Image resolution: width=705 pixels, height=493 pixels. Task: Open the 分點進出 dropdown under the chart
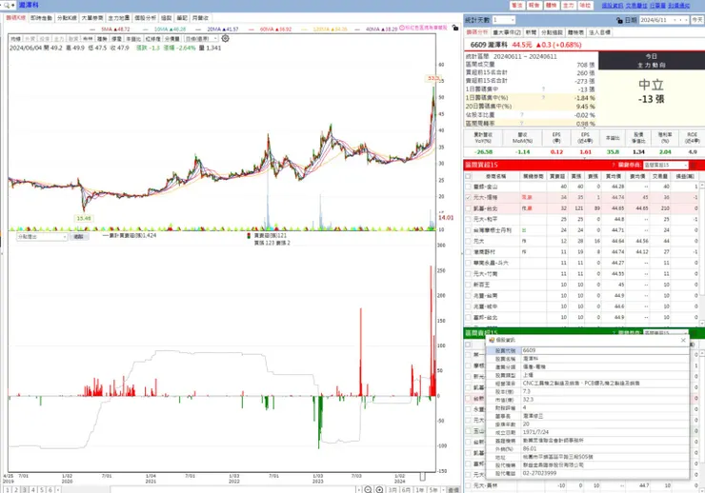tap(42, 237)
